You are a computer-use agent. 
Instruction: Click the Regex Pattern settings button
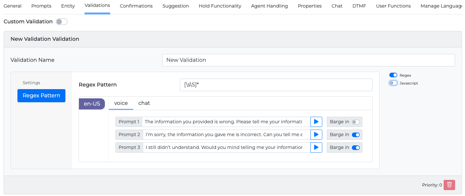pos(41,96)
